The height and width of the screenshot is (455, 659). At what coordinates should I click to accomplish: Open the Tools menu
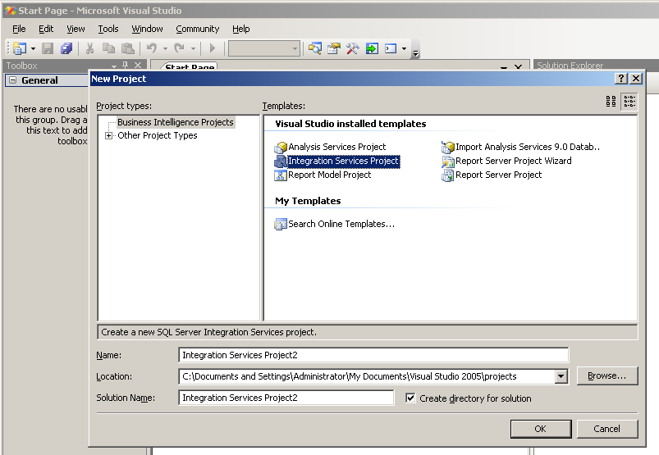coord(108,29)
